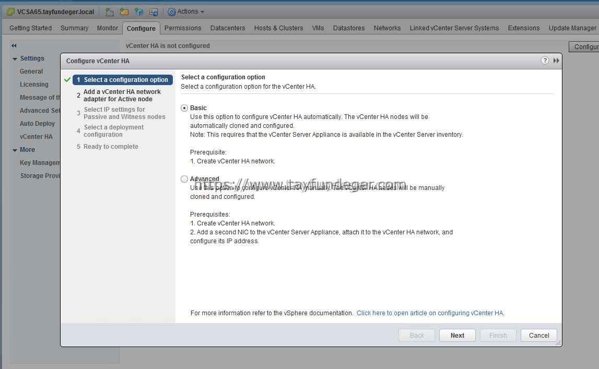This screenshot has width=599, height=369.
Task: Open Auto Deploy in sidebar
Action: point(38,123)
